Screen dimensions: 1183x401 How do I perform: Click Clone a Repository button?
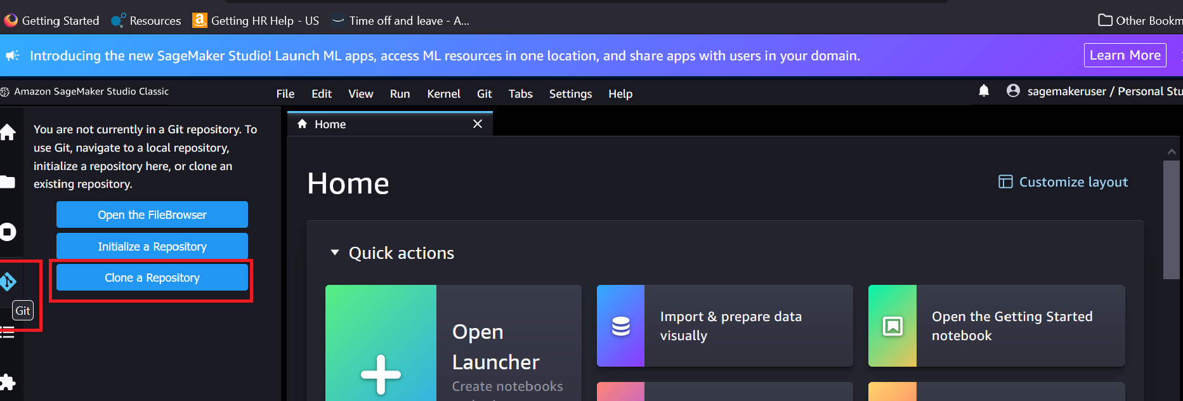point(152,278)
